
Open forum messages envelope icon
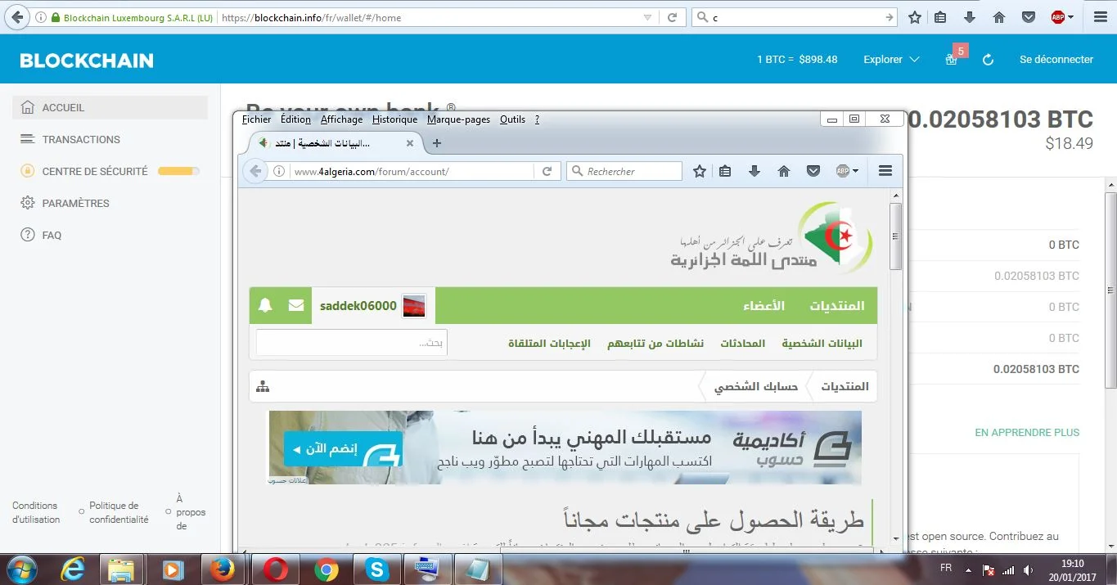(x=296, y=305)
